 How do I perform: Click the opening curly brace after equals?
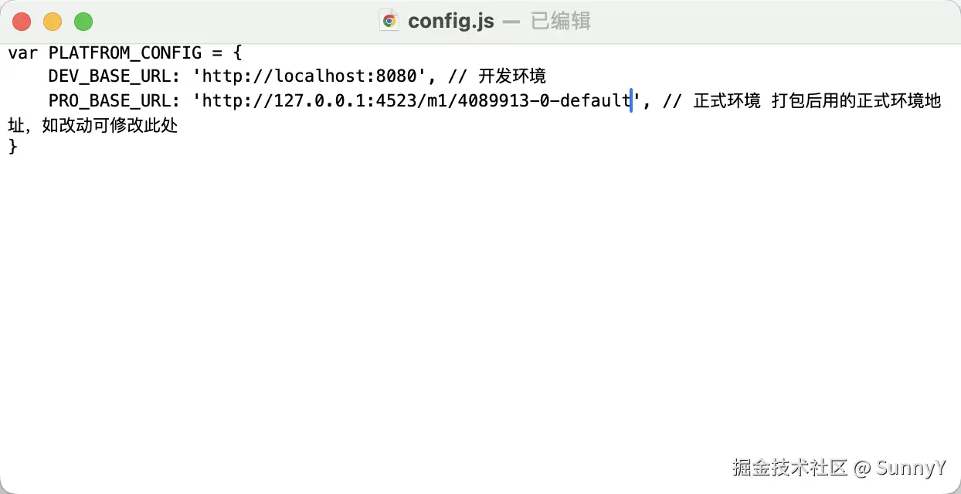coord(237,53)
